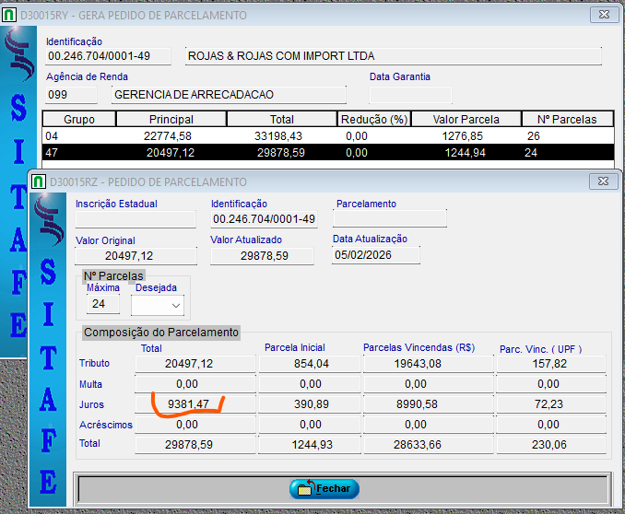625x514 pixels.
Task: Click the Valor Parcela column header
Action: coord(466,119)
